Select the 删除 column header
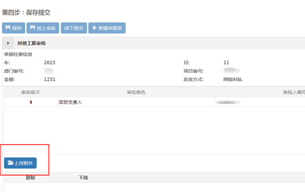305x192 pixels. pos(31,178)
